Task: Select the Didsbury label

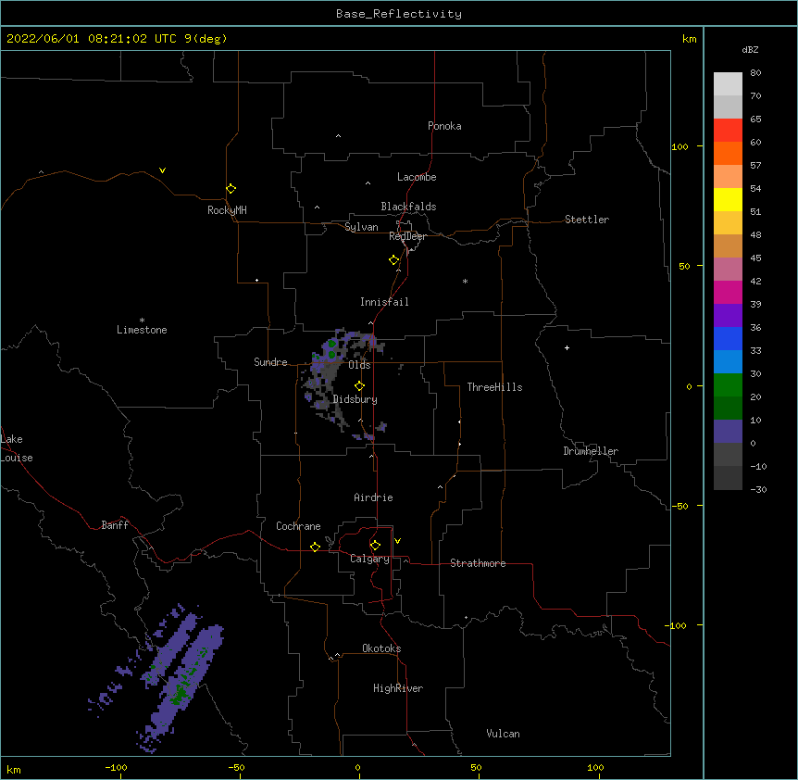Action: 355,399
